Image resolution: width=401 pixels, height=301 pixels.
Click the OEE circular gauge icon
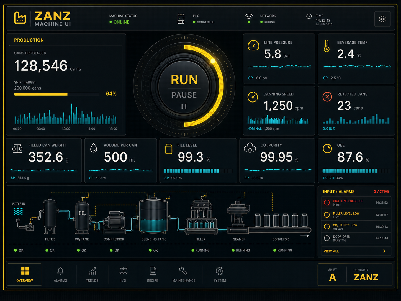pyautogui.click(x=327, y=149)
